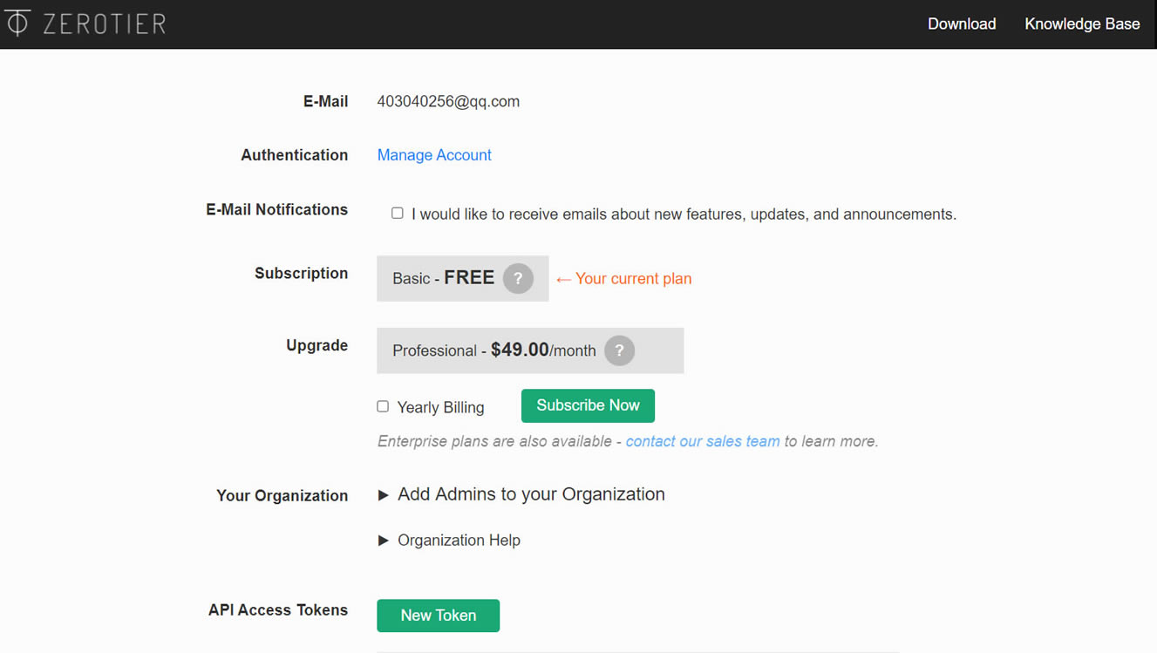Select the Basic - FREE plan box
1157x653 pixels.
coord(463,278)
